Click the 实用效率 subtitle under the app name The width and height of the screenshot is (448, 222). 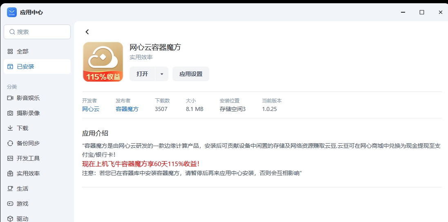pyautogui.click(x=141, y=58)
